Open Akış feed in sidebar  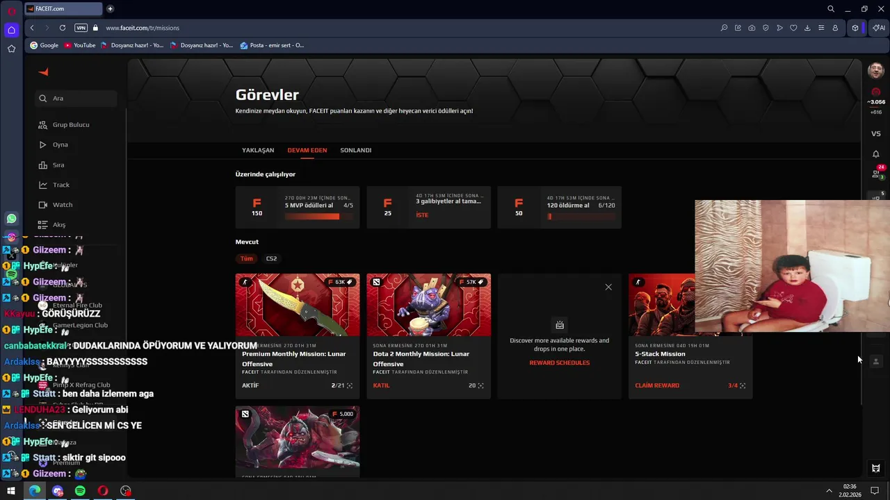point(52,225)
